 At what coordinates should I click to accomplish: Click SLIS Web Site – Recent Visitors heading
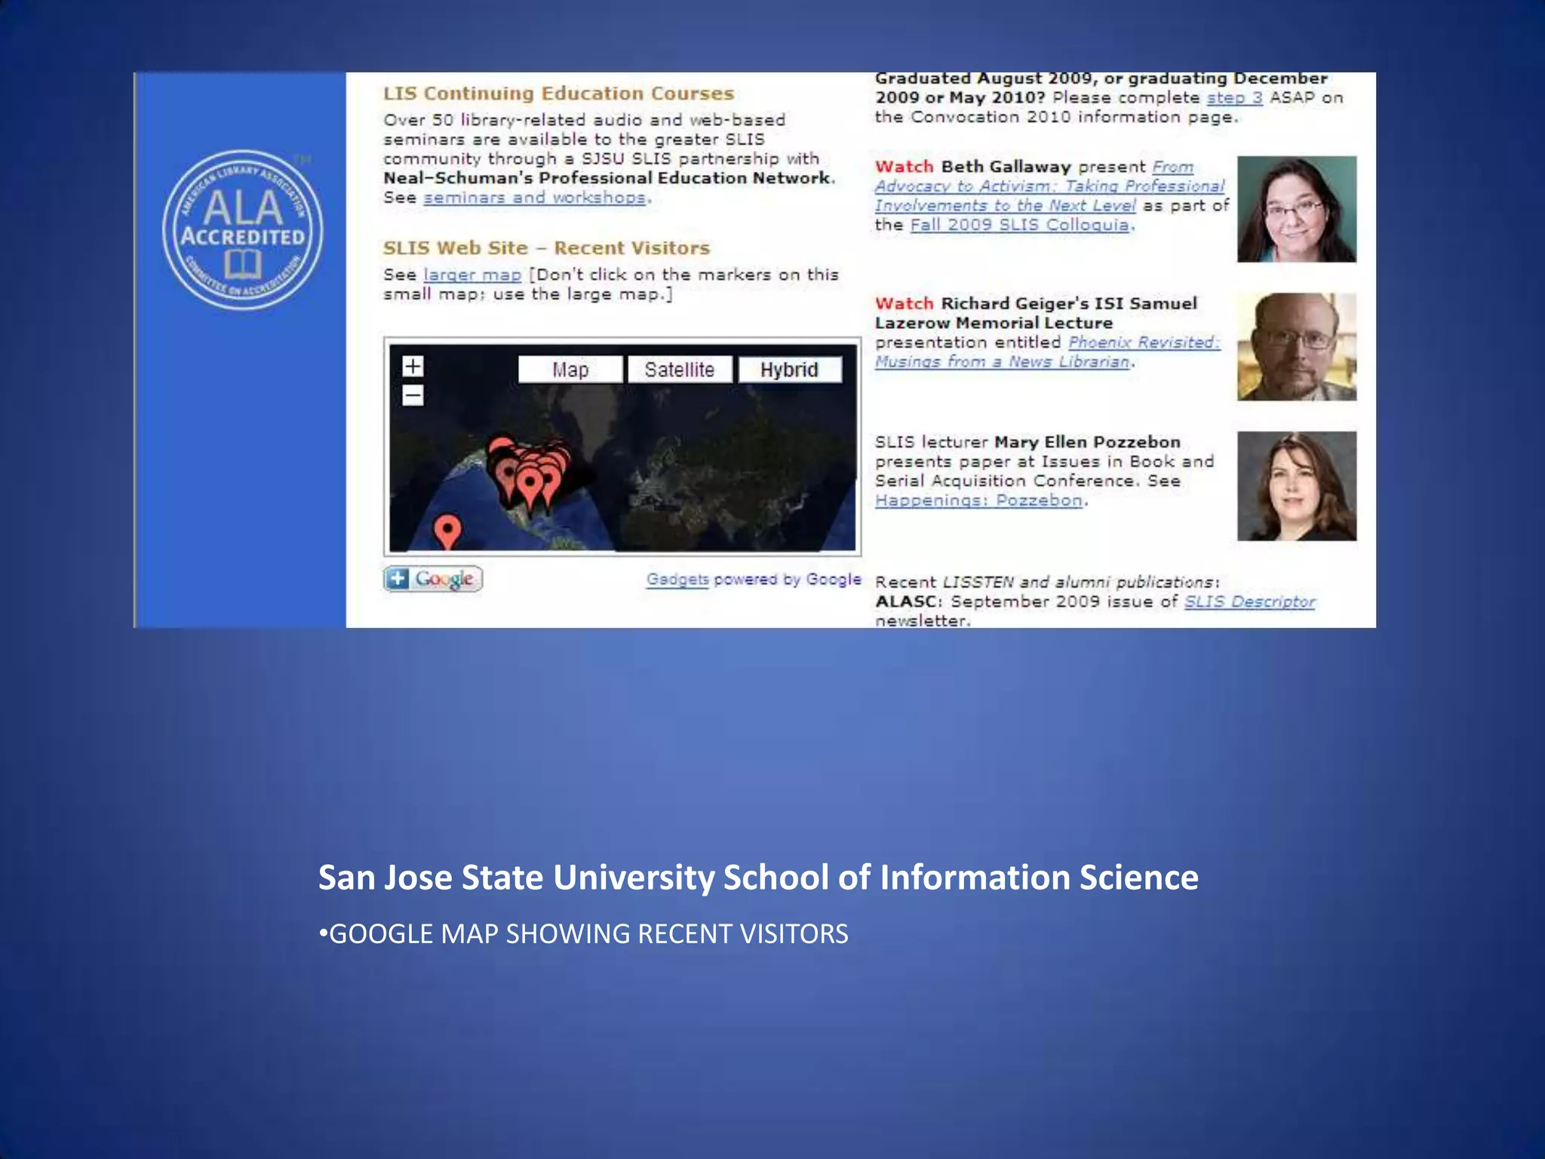click(x=546, y=248)
